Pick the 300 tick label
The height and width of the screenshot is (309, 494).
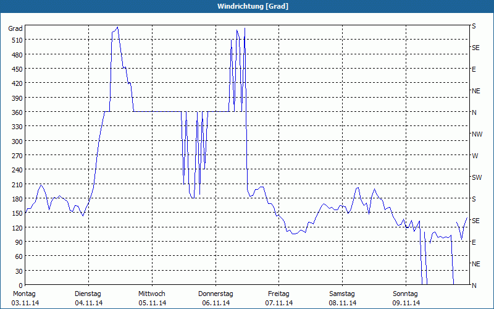tap(17, 142)
